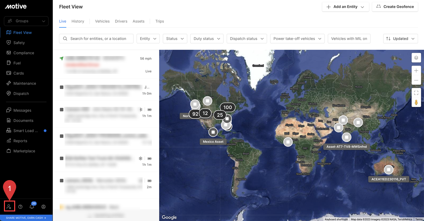
Task: Open the Trips tab
Action: coord(160,21)
